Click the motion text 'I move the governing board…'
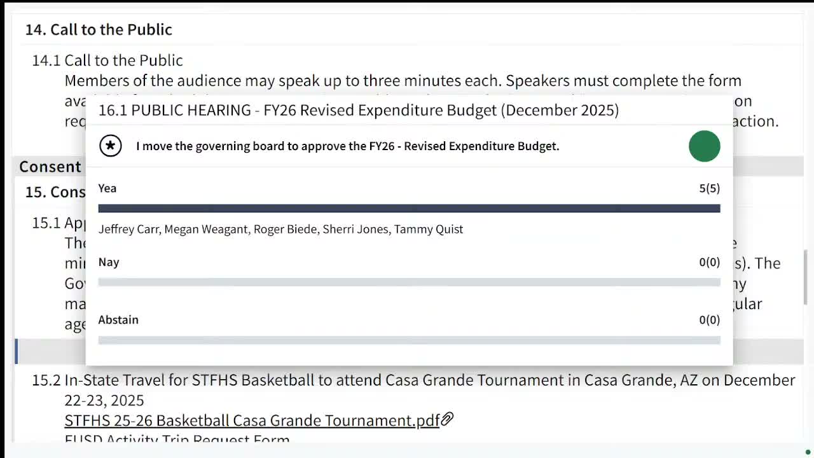This screenshot has height=458, width=814. point(348,146)
